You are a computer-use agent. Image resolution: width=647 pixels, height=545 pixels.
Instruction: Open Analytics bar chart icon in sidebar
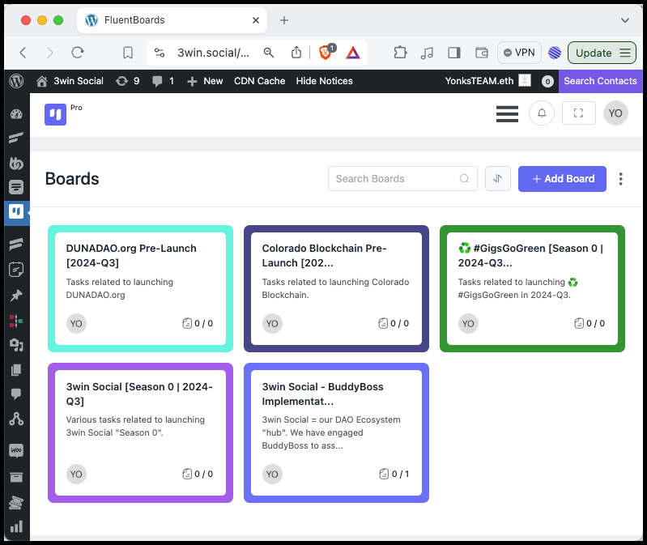(16, 526)
